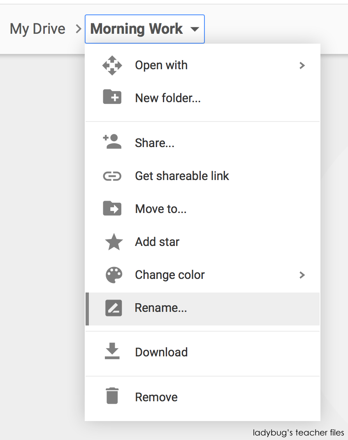Expand the Change color submenu chevron

(302, 275)
